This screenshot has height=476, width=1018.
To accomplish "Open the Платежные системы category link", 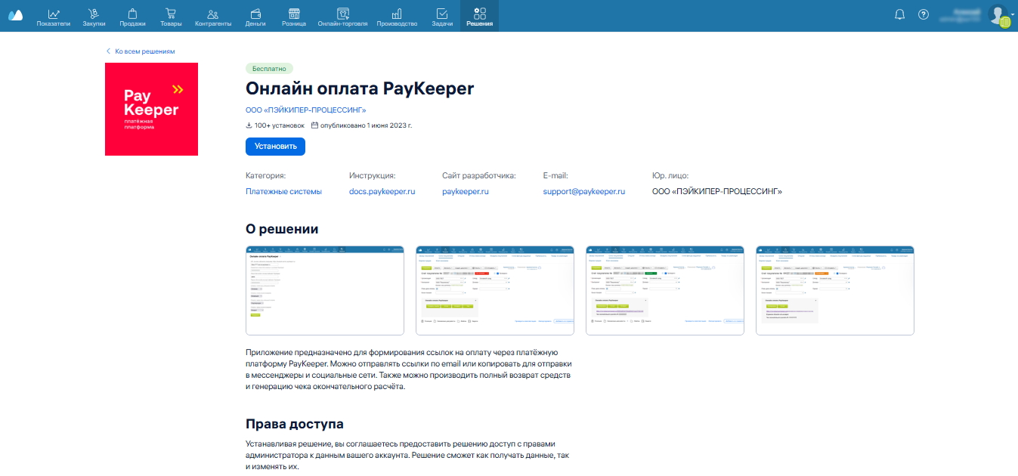I will (x=283, y=192).
